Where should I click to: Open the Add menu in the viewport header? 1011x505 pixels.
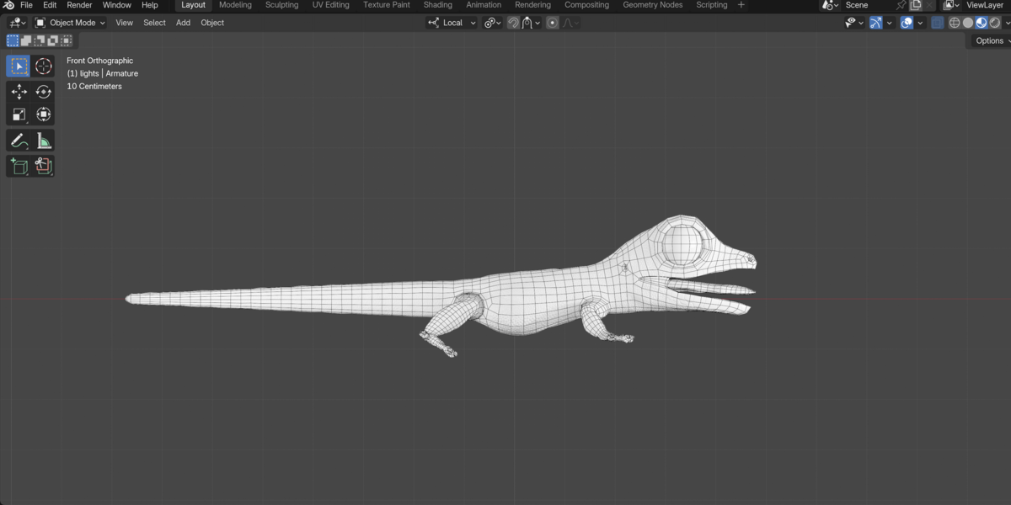(183, 23)
